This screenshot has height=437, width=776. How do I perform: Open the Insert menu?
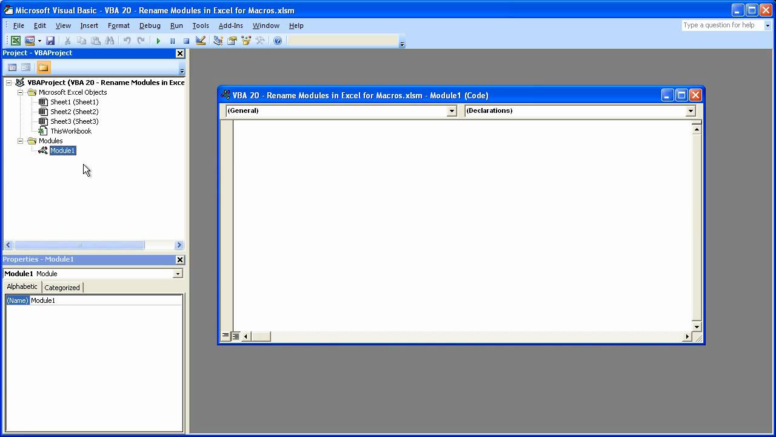point(89,25)
